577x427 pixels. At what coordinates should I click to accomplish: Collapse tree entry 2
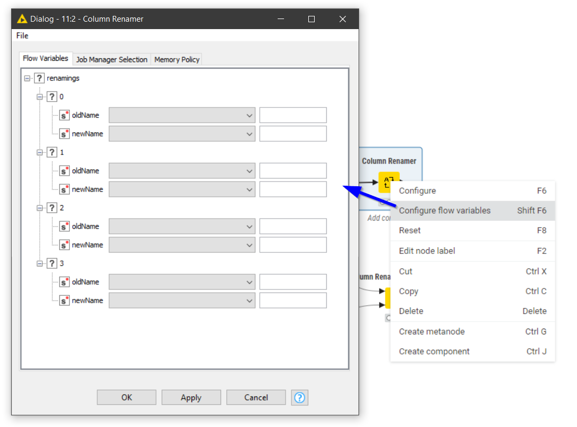point(40,208)
